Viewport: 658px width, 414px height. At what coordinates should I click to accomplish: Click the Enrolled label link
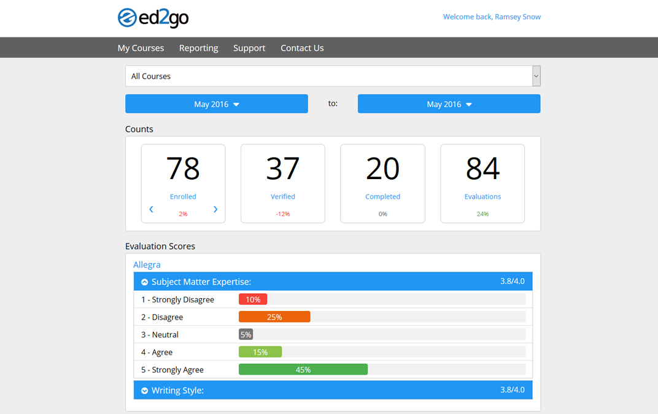(x=183, y=197)
